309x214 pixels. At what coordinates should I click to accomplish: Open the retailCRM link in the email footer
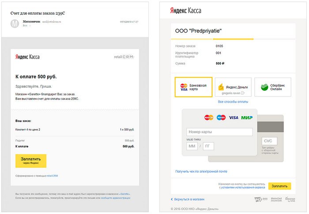[x=52, y=176]
